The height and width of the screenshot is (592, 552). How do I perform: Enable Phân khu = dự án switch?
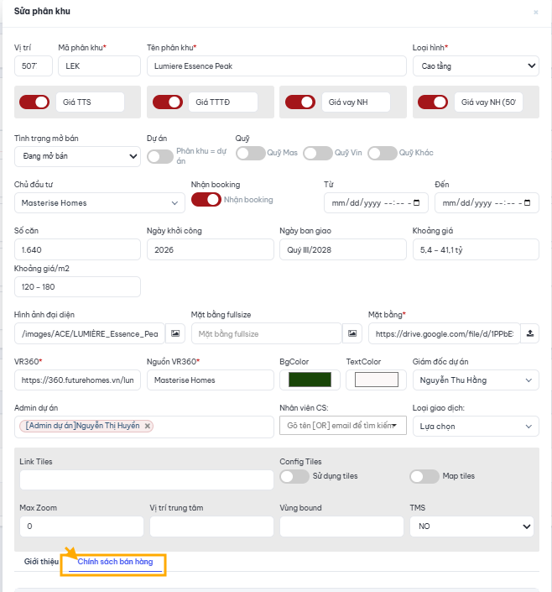(160, 156)
